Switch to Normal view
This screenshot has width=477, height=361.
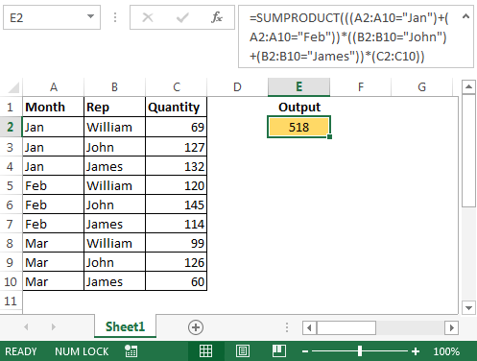(x=205, y=351)
